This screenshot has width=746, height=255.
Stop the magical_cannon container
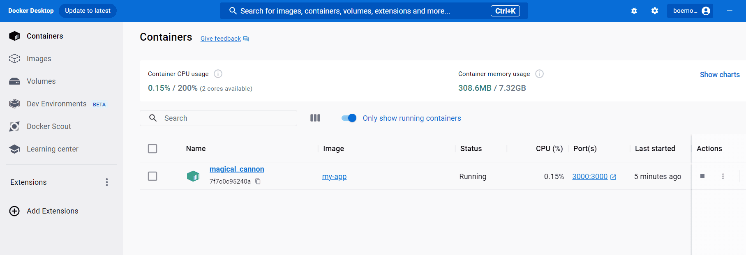coord(702,176)
